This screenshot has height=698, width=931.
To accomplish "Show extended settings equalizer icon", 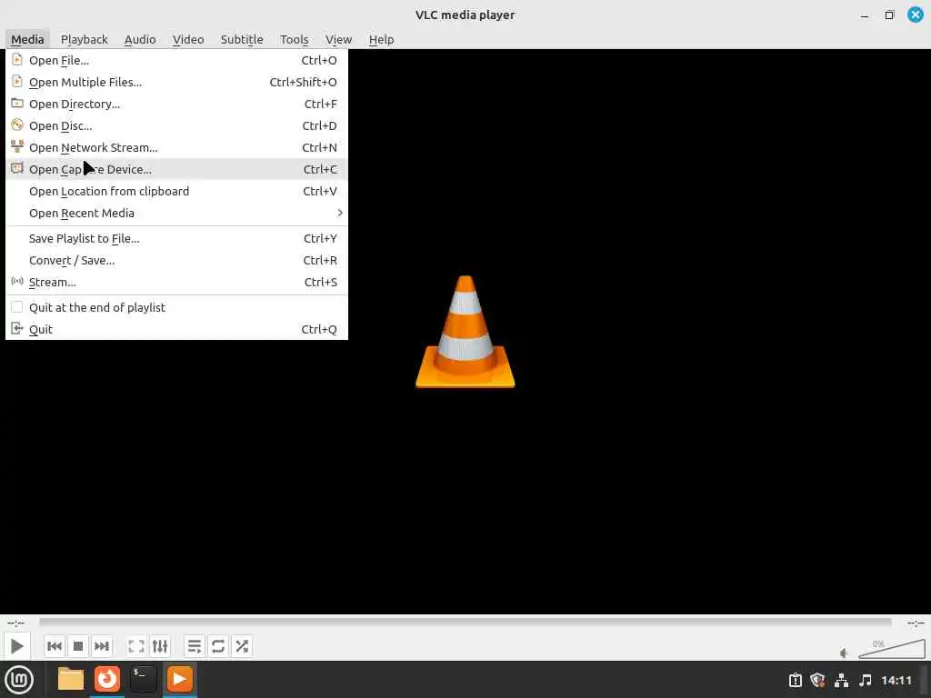I will pyautogui.click(x=160, y=646).
